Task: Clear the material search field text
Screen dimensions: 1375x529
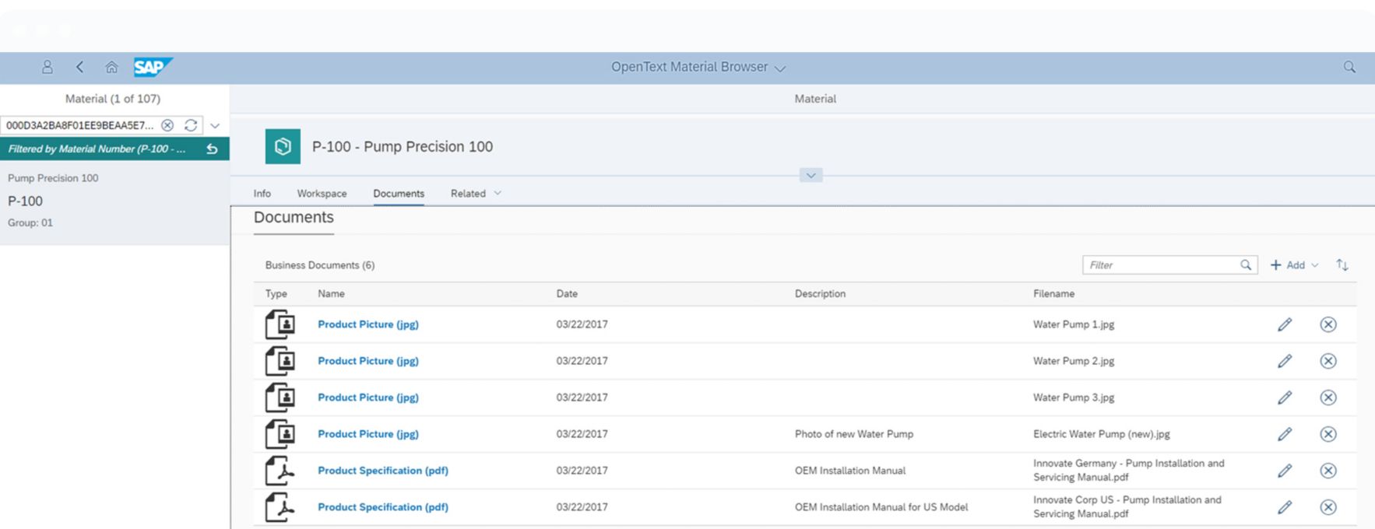Action: pyautogui.click(x=167, y=125)
